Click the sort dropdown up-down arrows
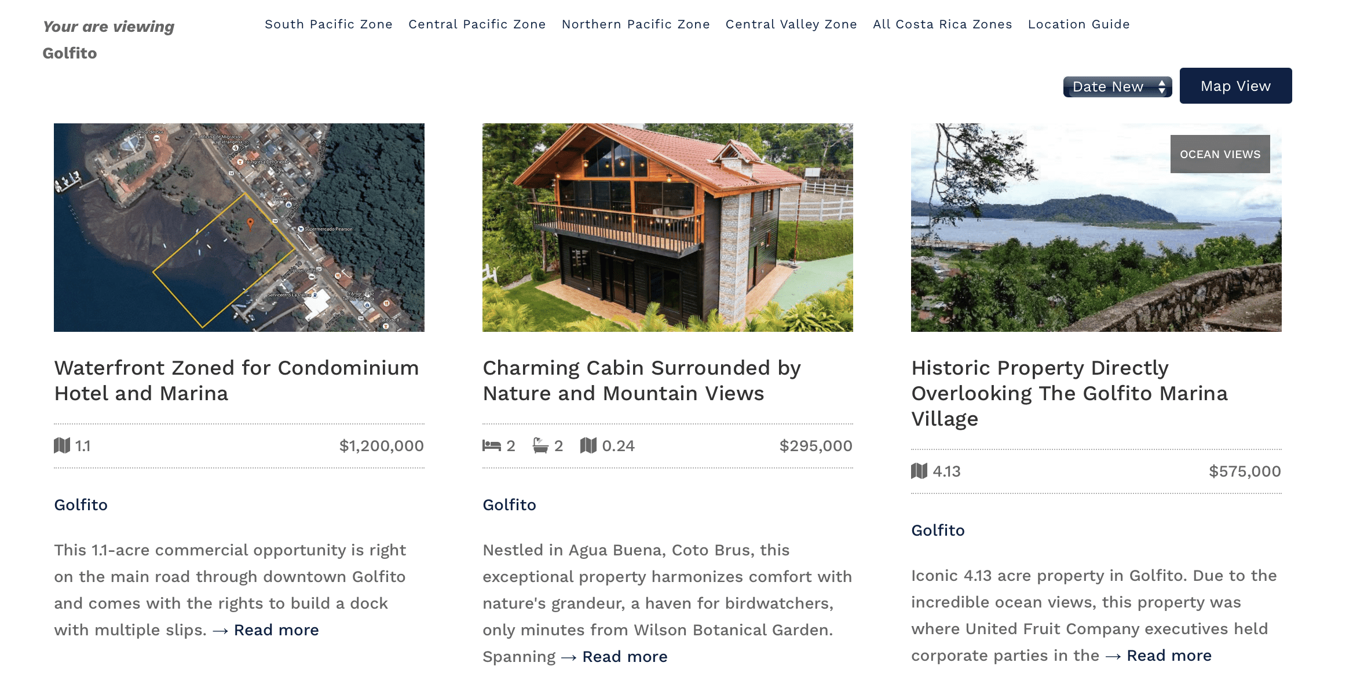The image size is (1353, 688). point(1162,87)
